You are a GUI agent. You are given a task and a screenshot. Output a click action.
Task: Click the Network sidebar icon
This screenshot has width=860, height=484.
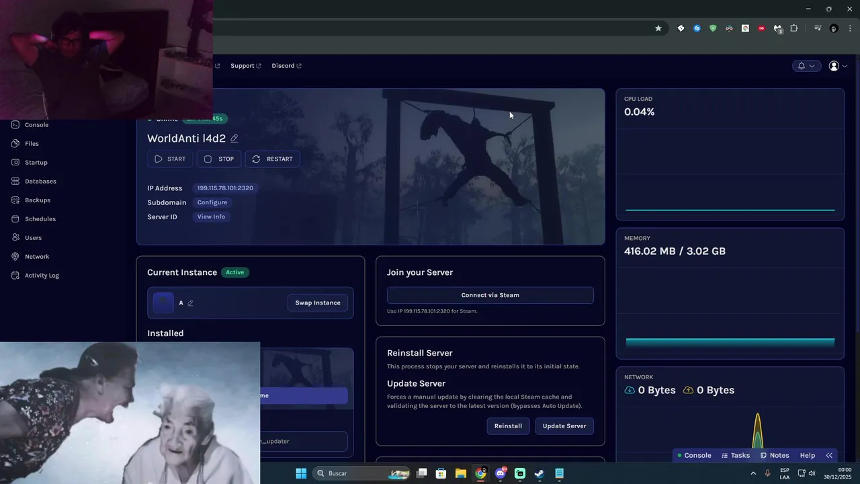point(15,257)
